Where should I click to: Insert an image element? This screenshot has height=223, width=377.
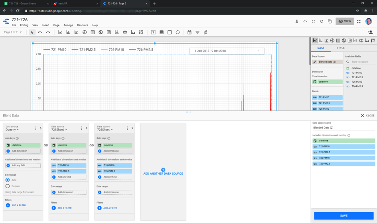(x=161, y=32)
